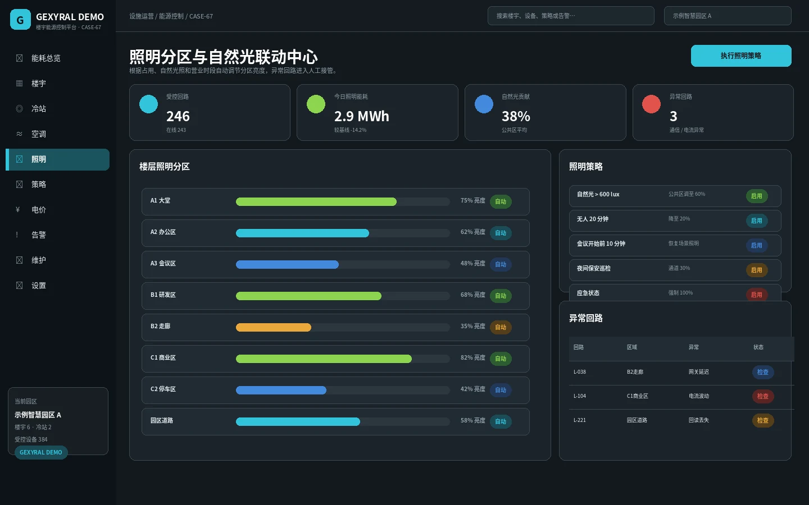809x505 pixels.
Task: Open the 示例智慧园区 A park selector
Action: coord(728,16)
